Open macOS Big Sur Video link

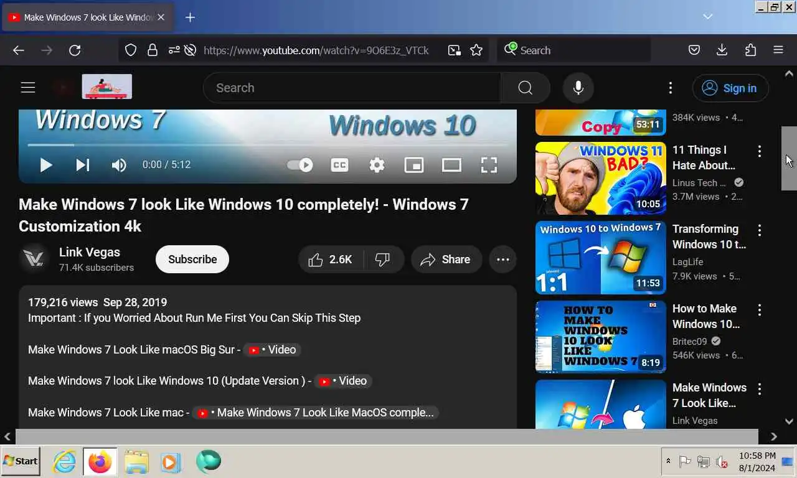point(272,350)
